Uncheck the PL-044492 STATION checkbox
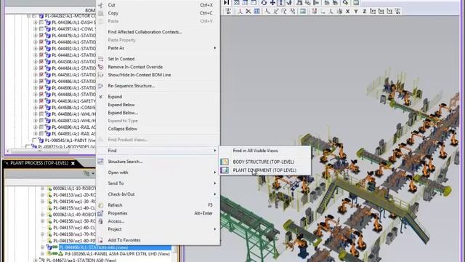This screenshot has width=465, height=262. click(41, 49)
